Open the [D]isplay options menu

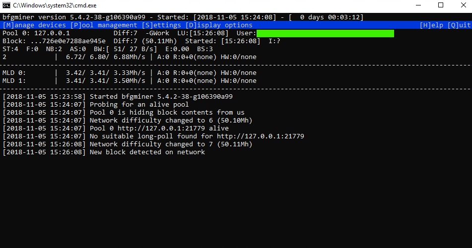click(219, 25)
